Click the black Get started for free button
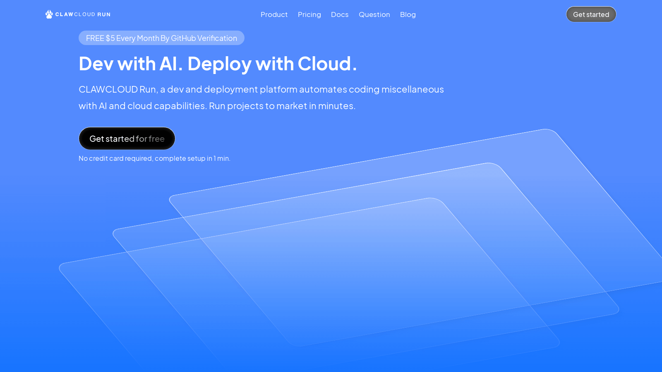The image size is (662, 372). [127, 138]
